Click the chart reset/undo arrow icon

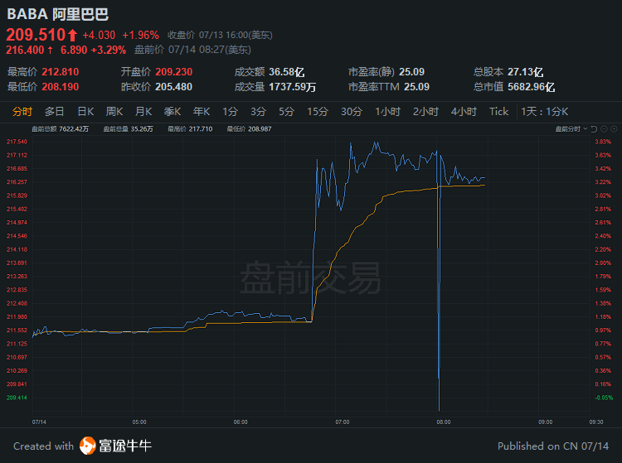tap(594, 129)
